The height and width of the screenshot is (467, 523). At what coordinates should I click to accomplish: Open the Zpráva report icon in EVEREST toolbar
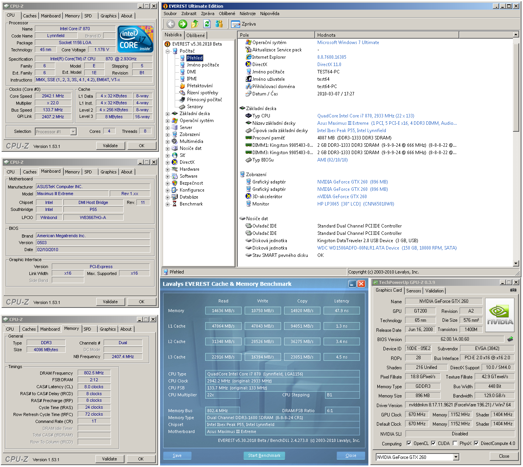coord(235,24)
